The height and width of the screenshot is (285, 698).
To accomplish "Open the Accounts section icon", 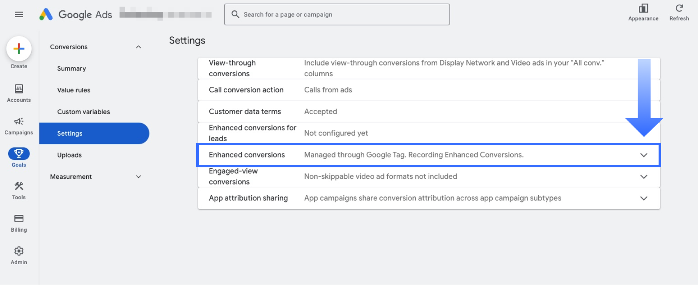I will (19, 89).
